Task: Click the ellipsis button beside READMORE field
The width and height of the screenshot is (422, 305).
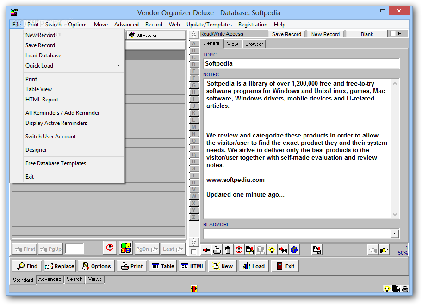Action: click(394, 234)
